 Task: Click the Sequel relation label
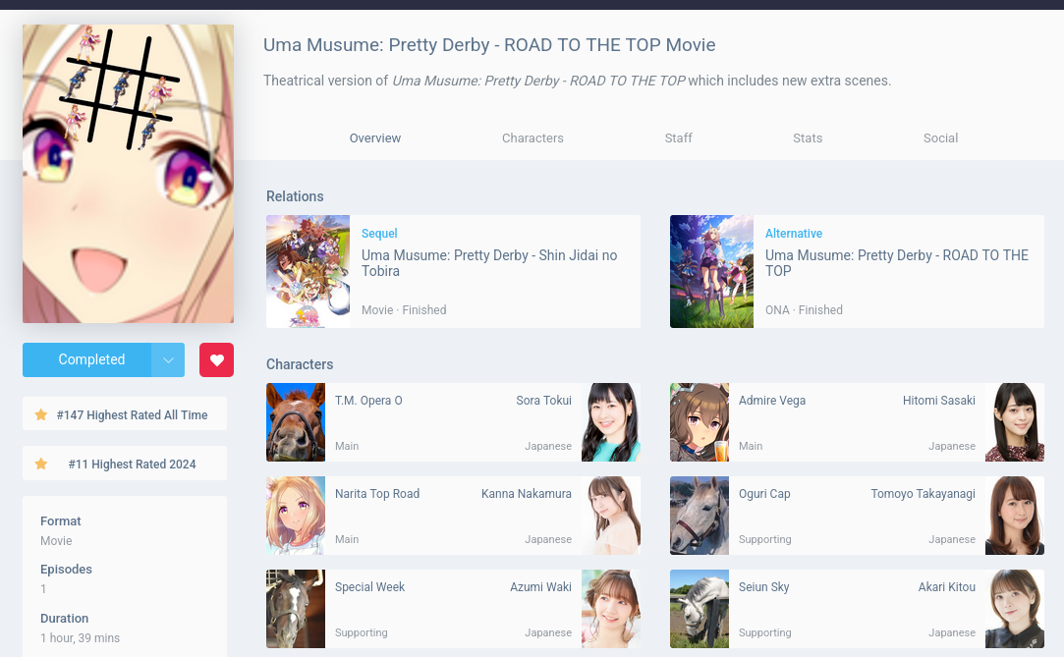click(379, 233)
